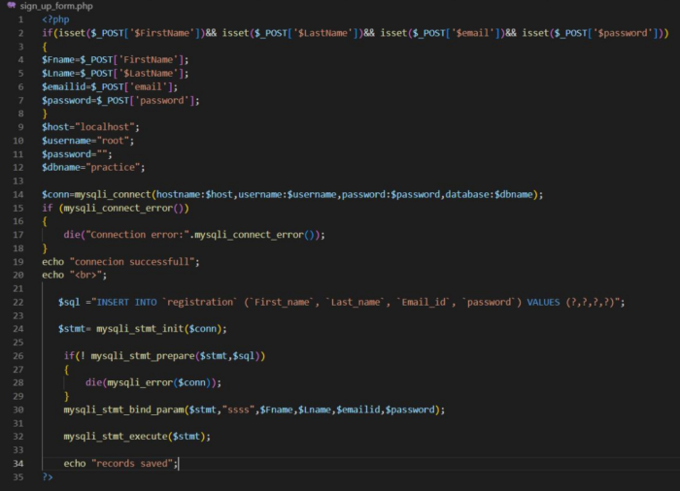Click the echo "connecion successfull" line
The image size is (680, 491).
coord(120,262)
